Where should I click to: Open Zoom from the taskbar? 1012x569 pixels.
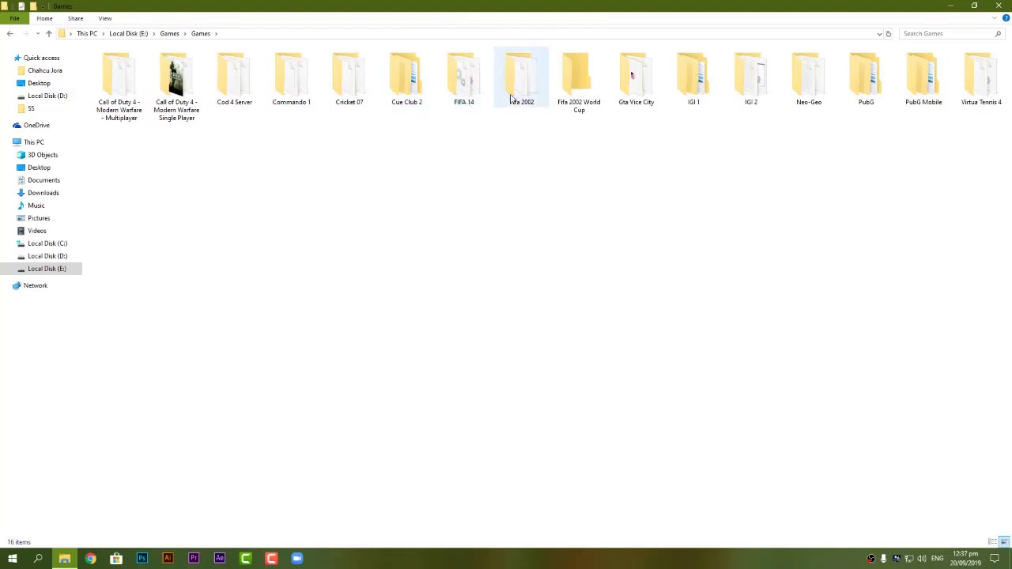tap(297, 559)
